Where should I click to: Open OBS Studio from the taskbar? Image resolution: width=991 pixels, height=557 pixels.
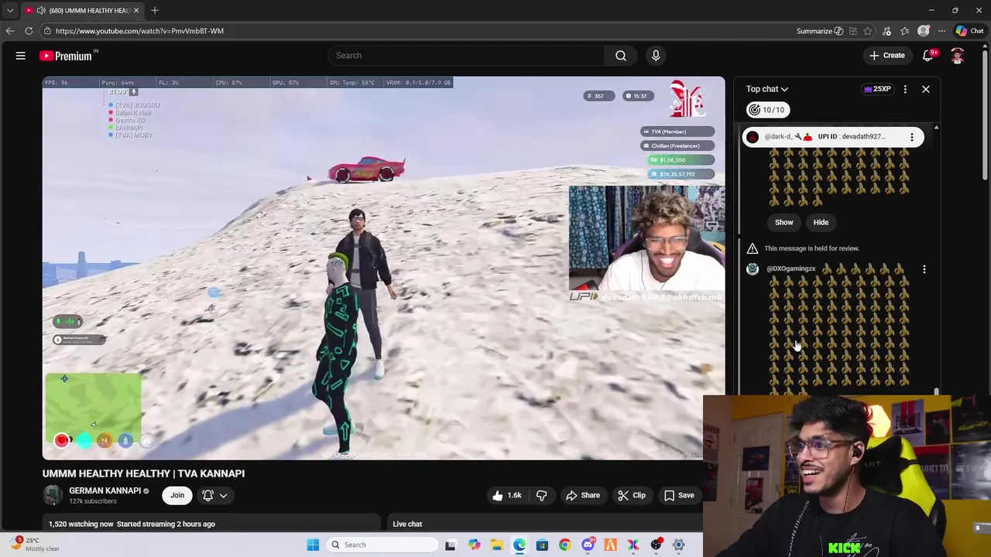coord(656,545)
